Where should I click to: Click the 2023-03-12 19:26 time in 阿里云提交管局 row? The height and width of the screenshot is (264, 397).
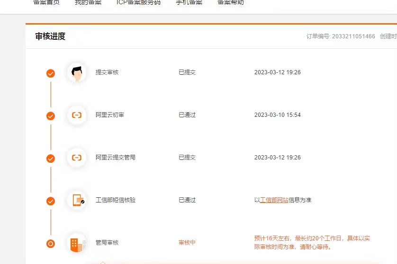(x=278, y=157)
